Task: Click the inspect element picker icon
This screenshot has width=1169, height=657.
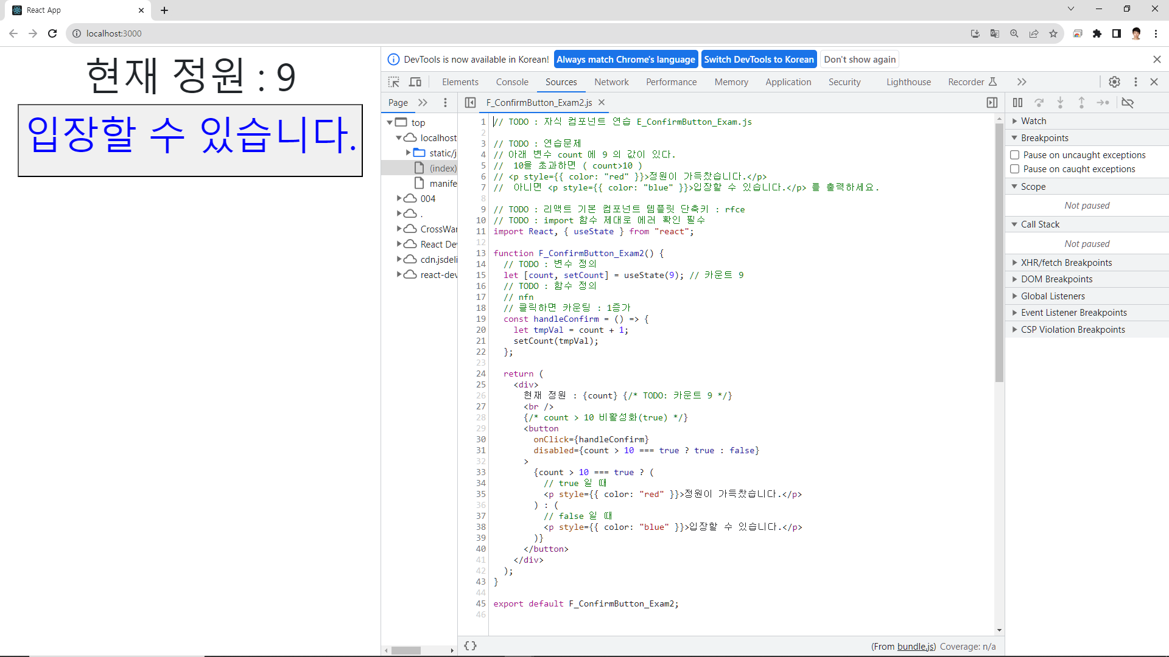Action: (394, 82)
